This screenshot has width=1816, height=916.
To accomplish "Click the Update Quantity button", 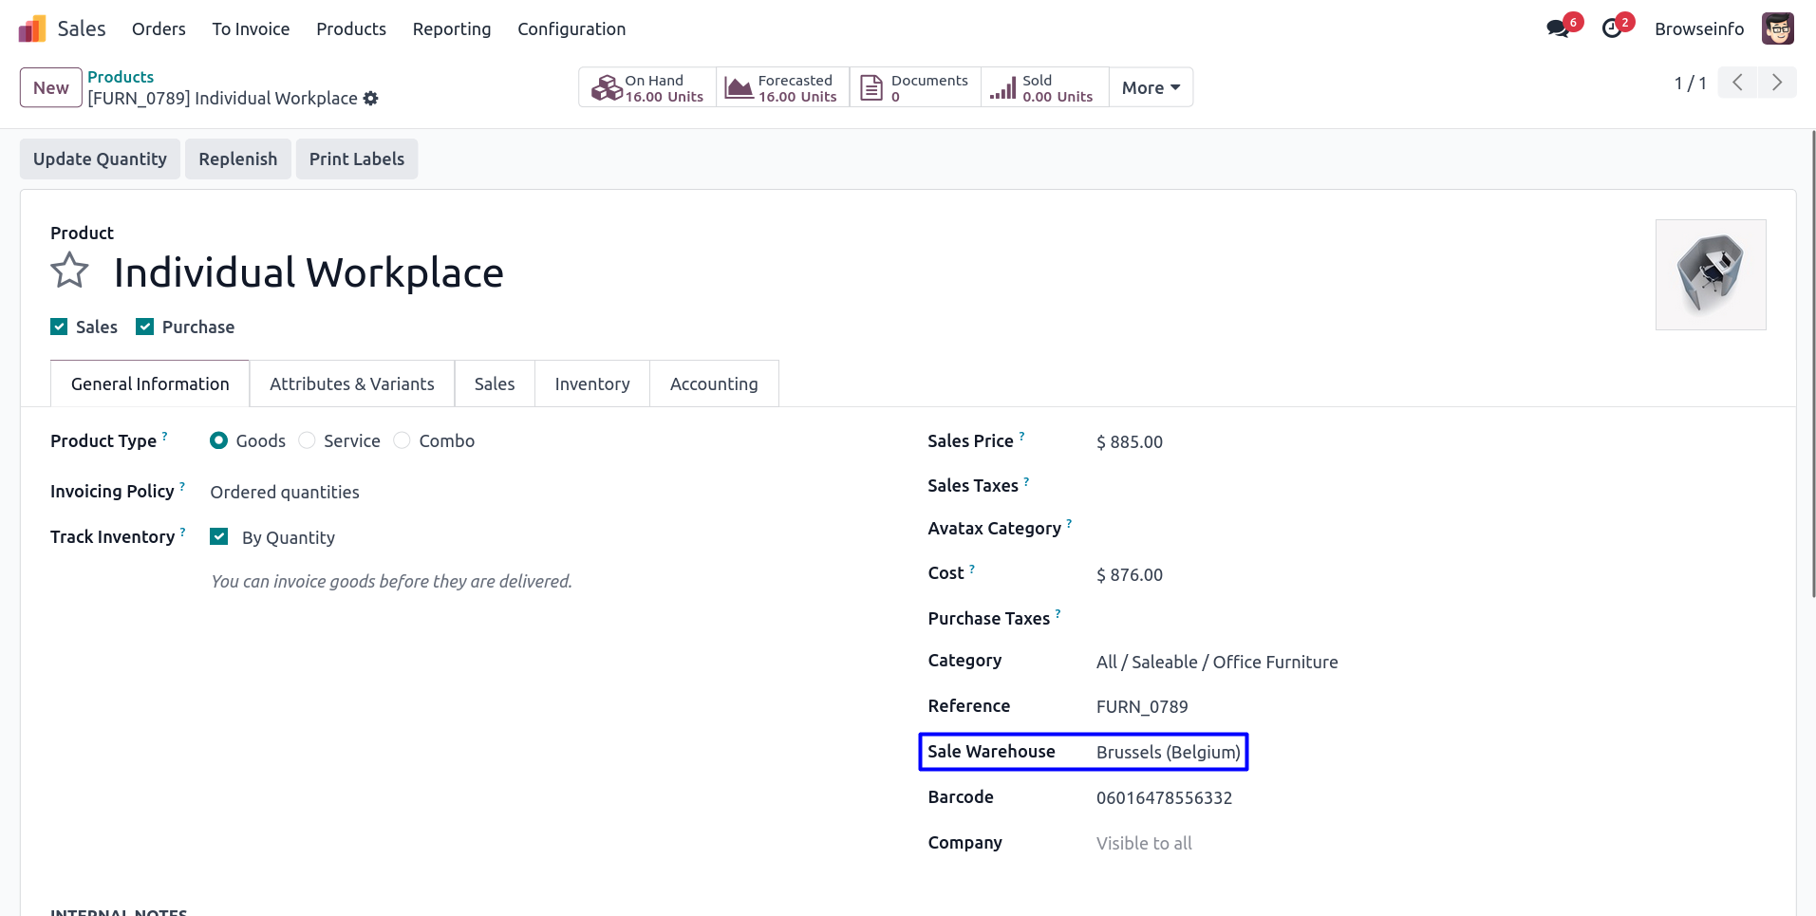I will (100, 159).
